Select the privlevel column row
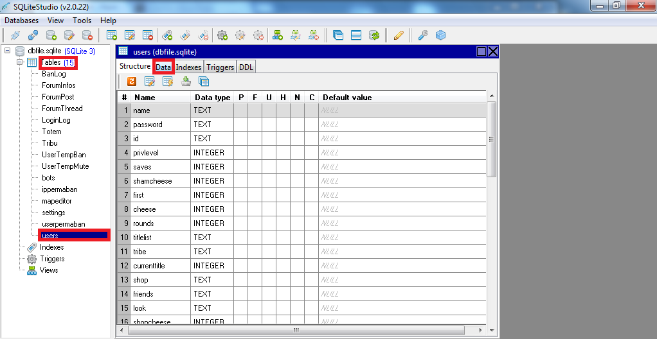This screenshot has height=339, width=657. coord(301,153)
